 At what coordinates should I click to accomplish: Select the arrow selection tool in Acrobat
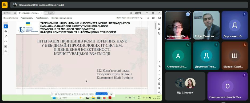[6, 26]
